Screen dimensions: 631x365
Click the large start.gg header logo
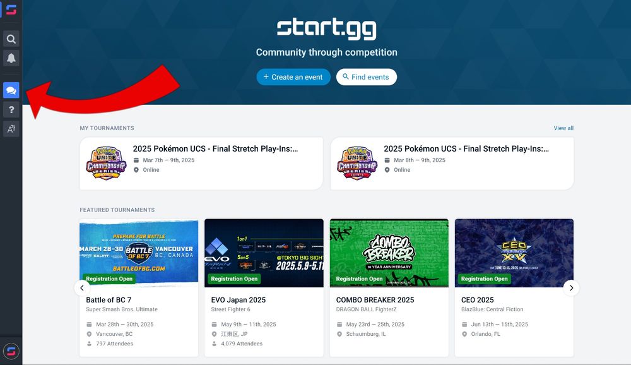(x=326, y=29)
